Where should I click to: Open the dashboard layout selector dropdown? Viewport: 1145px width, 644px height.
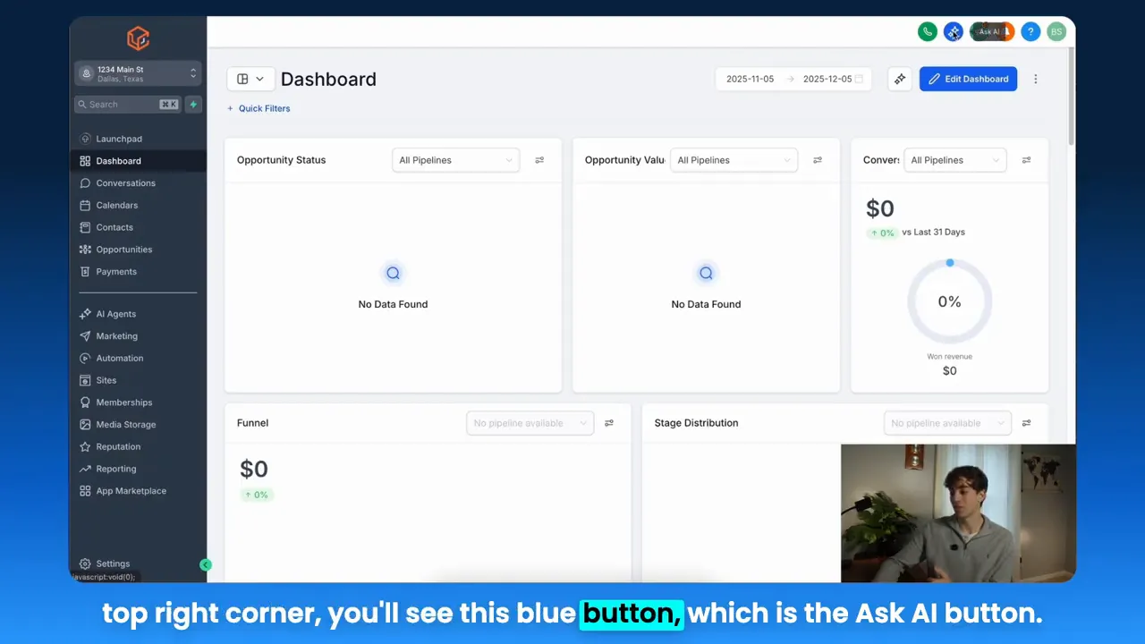[250, 79]
